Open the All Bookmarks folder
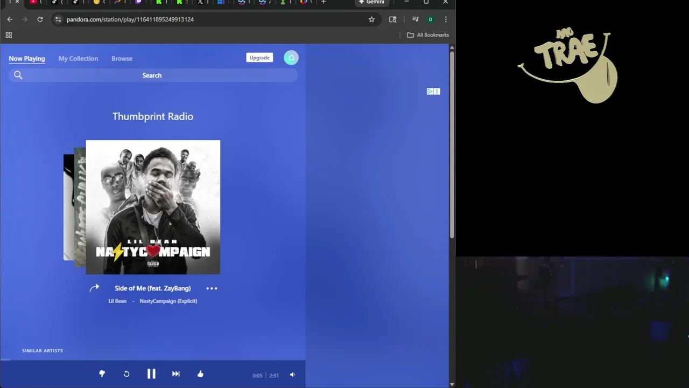 428,35
